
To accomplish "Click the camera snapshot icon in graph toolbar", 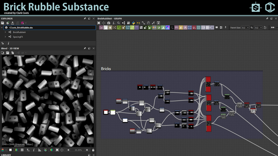I will coord(109,23).
